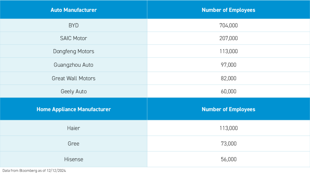This screenshot has width=310, height=174.
Task: Click the Data from Bloomberg footnote
Action: point(33,171)
